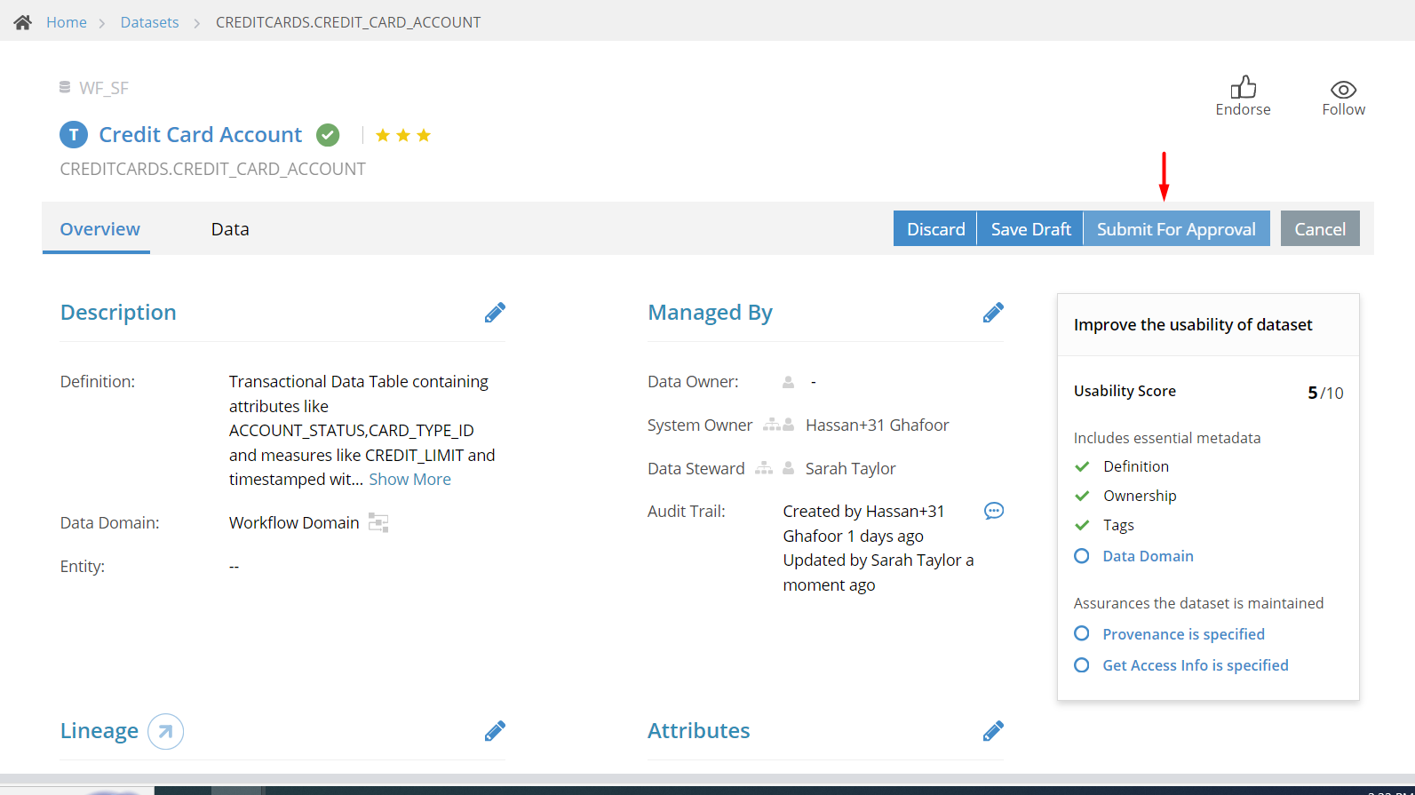Select Get Access Info is specified
This screenshot has height=795, width=1415.
[1195, 665]
